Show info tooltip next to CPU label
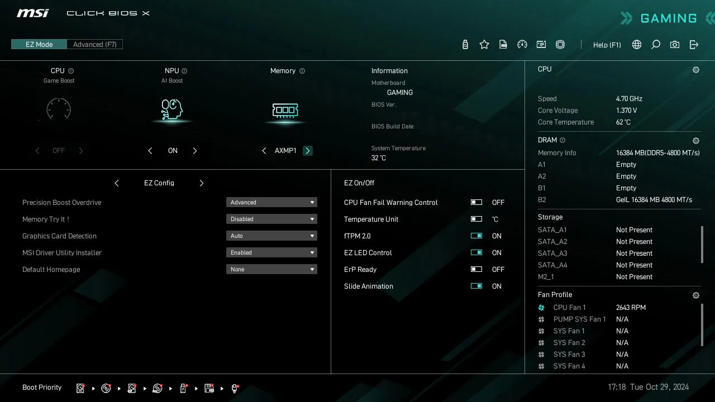 (x=71, y=71)
